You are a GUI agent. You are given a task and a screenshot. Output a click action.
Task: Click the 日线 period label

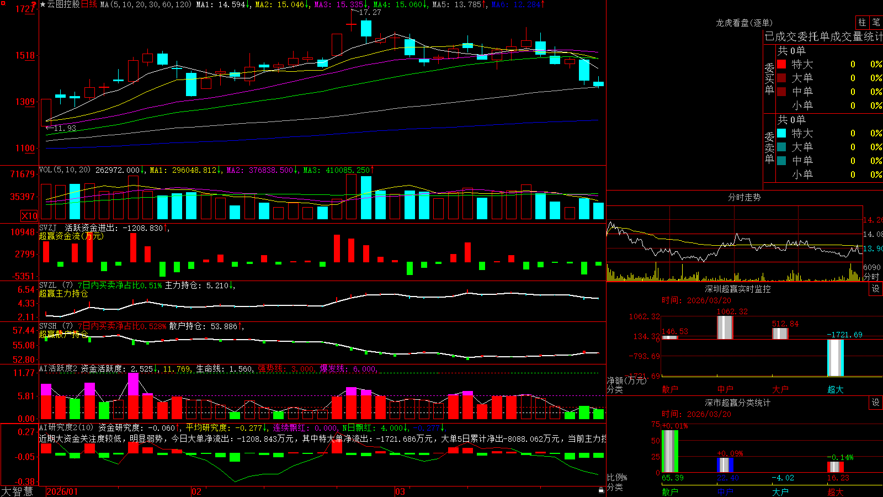89,4
